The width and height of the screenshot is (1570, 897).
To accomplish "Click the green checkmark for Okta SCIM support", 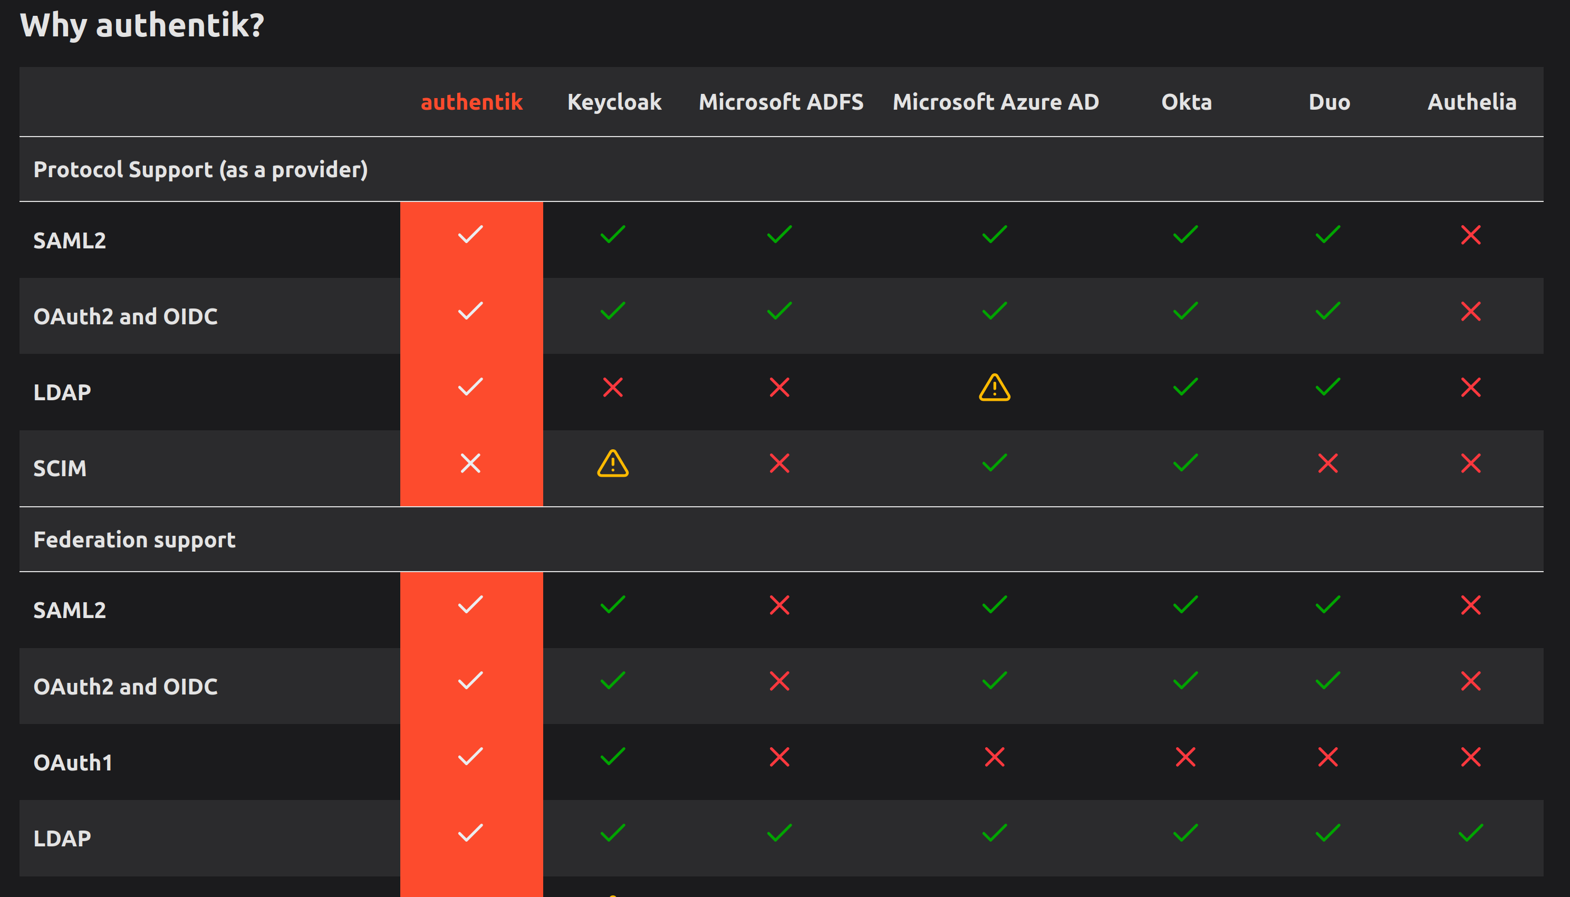I will [x=1184, y=464].
